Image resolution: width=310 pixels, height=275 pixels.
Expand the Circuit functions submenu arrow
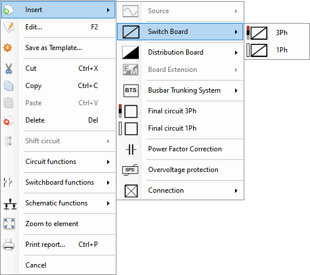click(108, 162)
